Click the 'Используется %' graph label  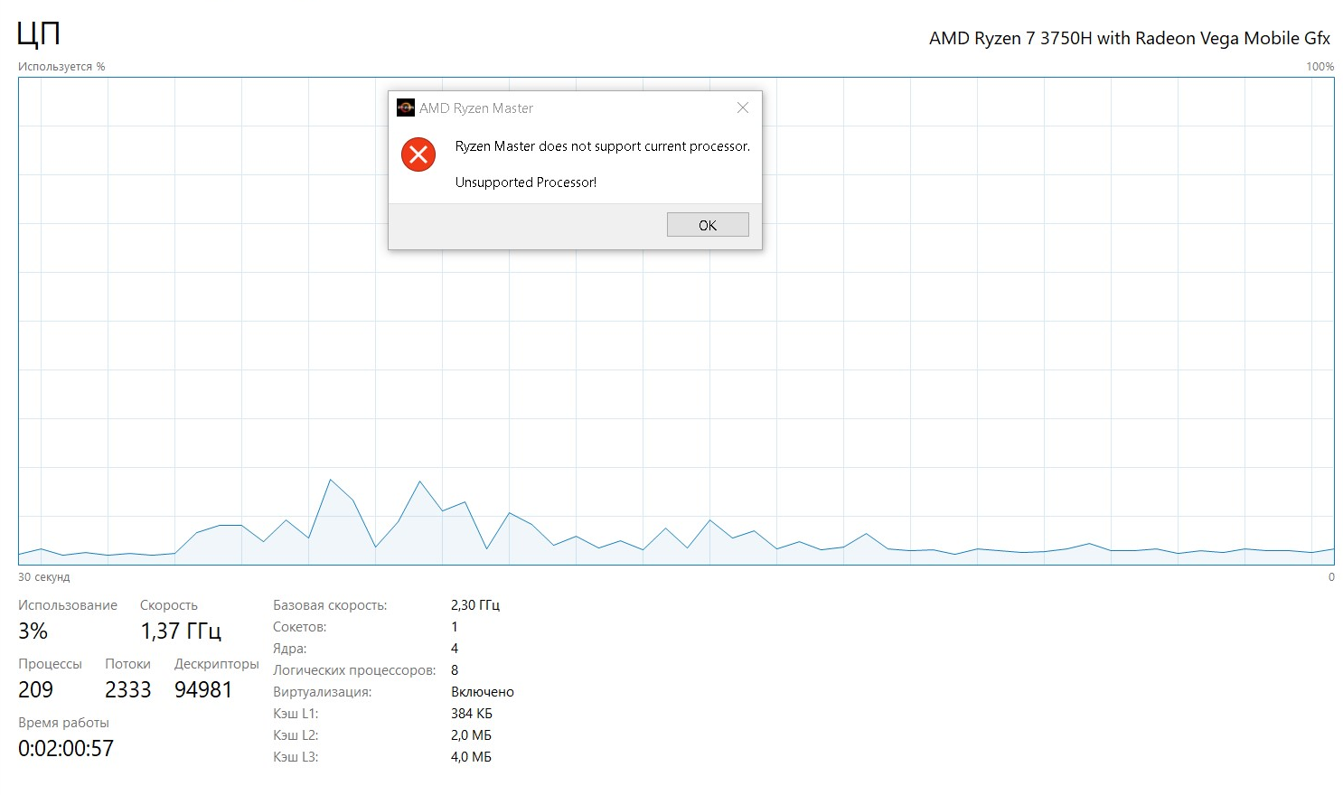pos(61,67)
